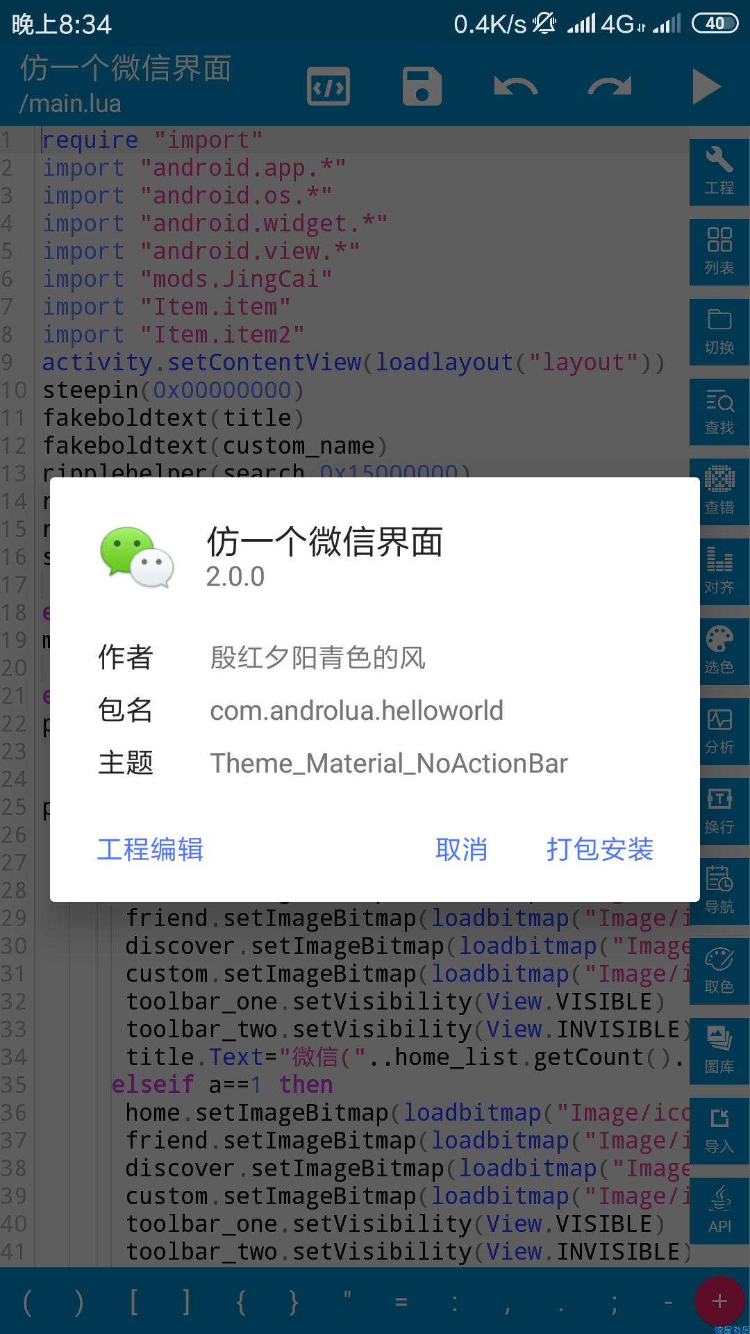Tap the red plus floating button
750x1334 pixels.
point(719,1301)
